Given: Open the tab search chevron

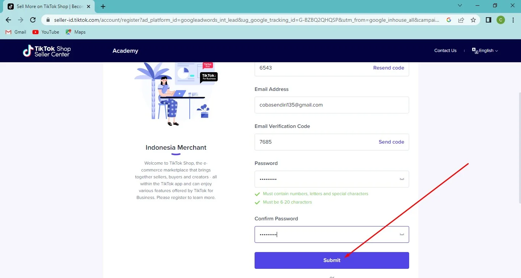Looking at the screenshot, I should point(460,6).
